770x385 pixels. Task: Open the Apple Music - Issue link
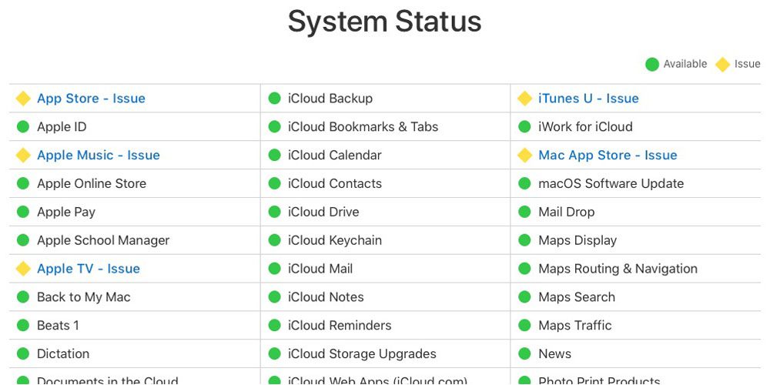click(x=99, y=156)
